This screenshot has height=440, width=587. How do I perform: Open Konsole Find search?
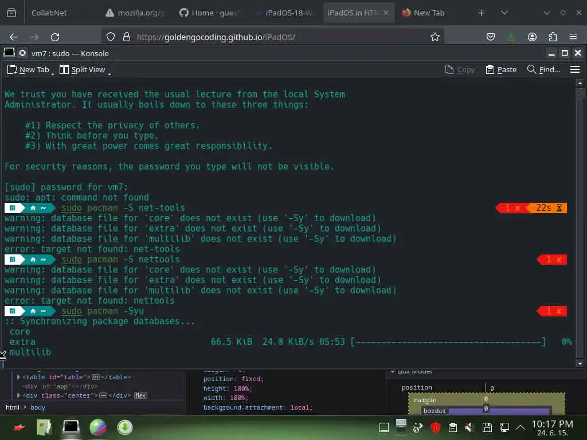pos(543,69)
